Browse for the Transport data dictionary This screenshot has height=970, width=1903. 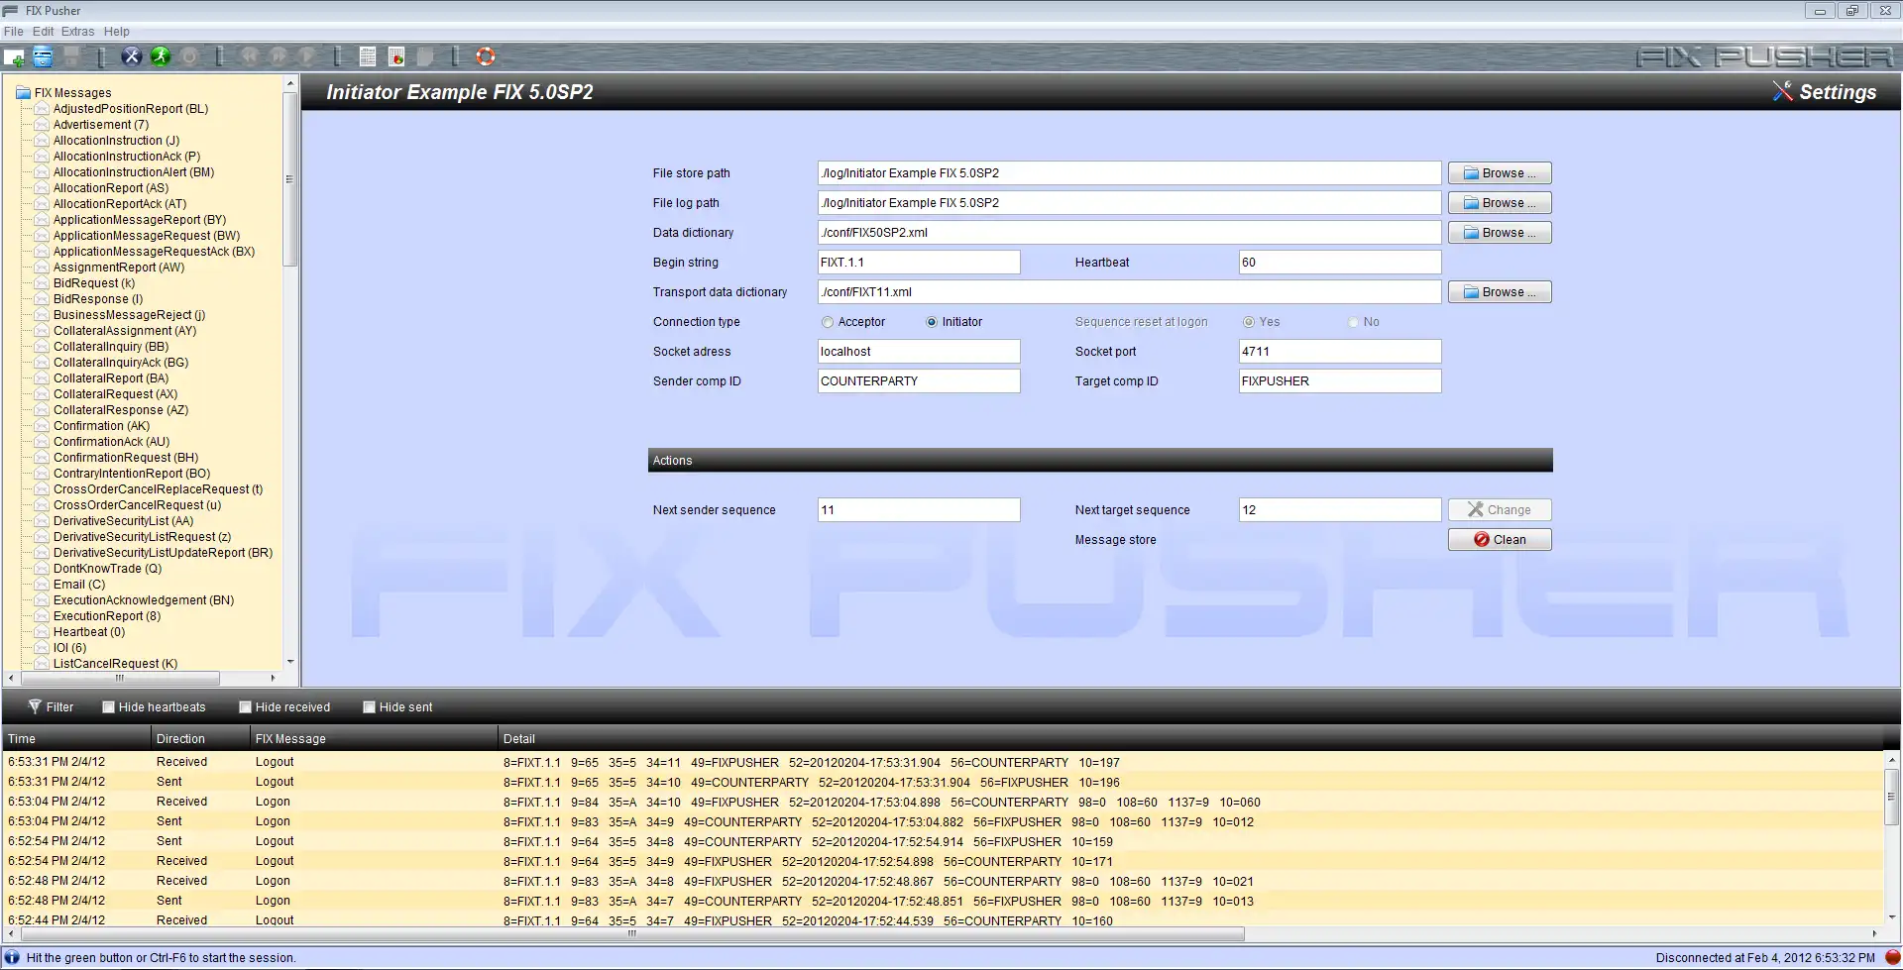tap(1500, 292)
